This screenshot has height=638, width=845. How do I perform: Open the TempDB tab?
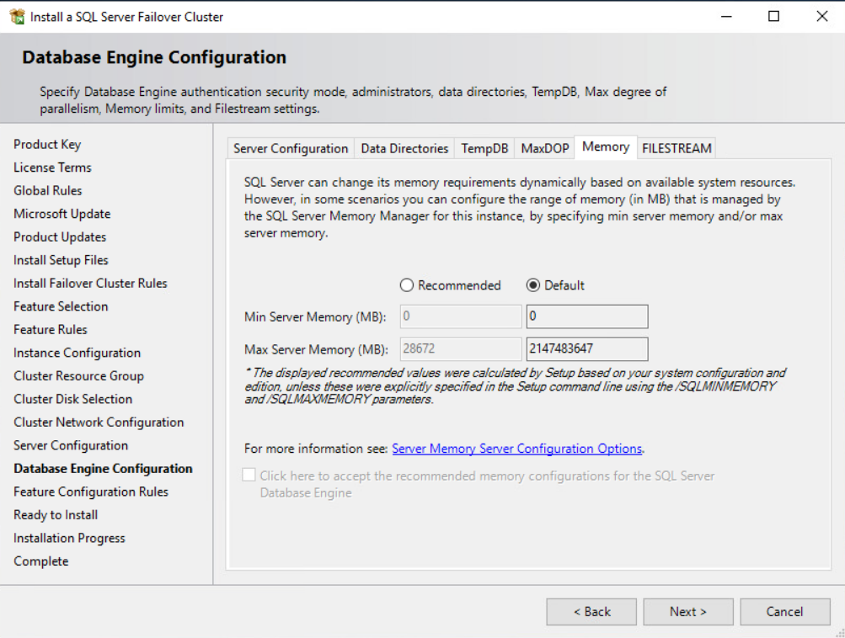(x=484, y=149)
